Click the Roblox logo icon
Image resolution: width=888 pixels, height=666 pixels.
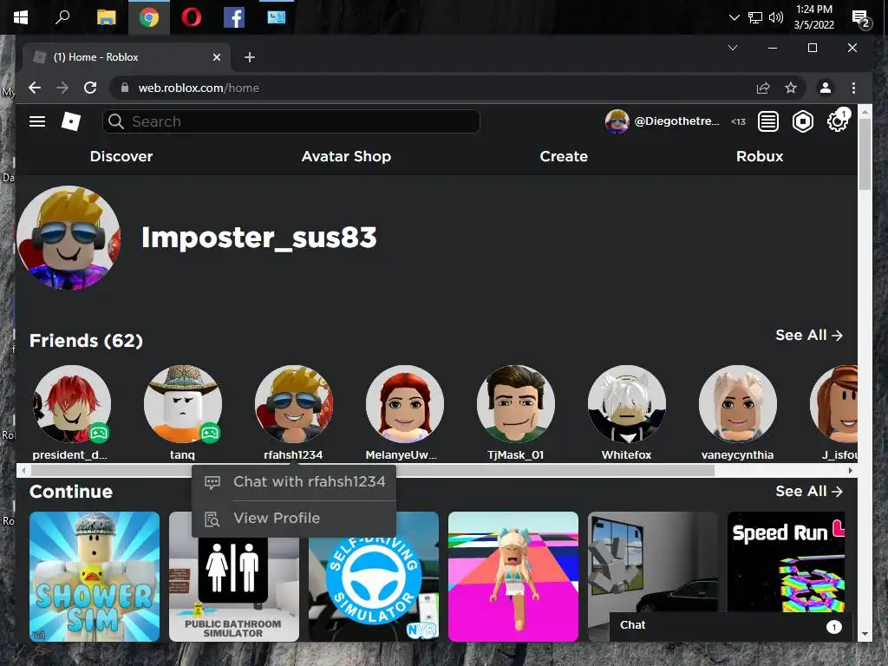click(x=71, y=121)
